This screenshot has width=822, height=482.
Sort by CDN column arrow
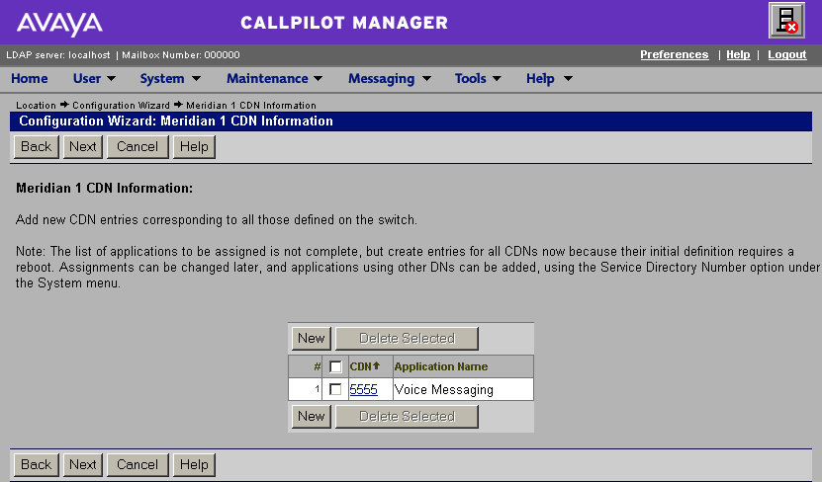coord(376,365)
